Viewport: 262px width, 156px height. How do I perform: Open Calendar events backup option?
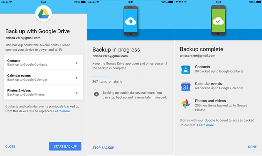click(x=38, y=78)
